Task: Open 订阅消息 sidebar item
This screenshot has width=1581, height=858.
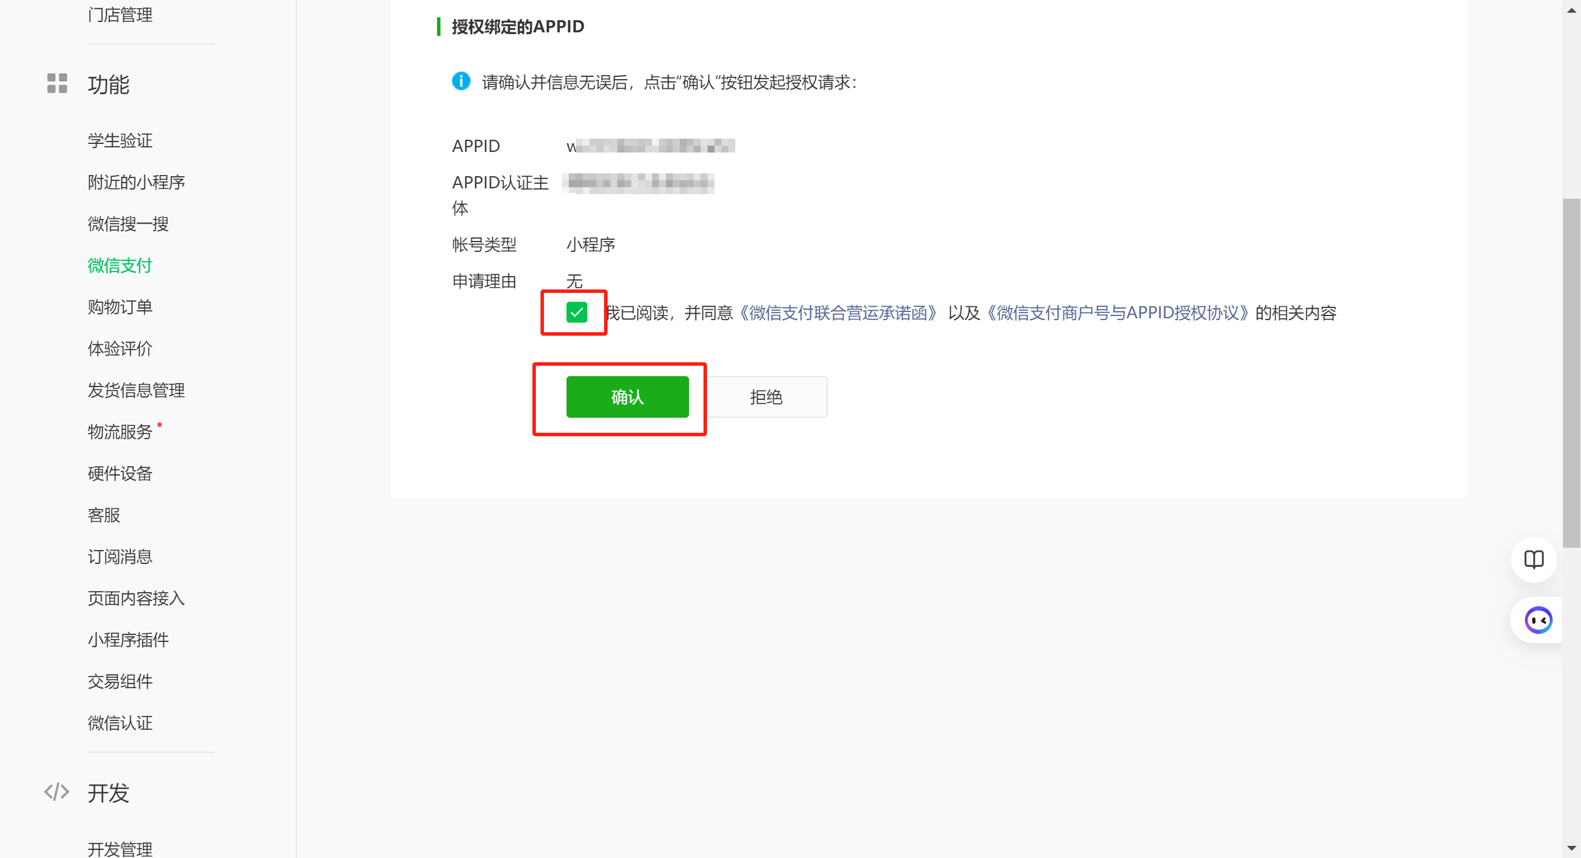Action: coord(120,556)
